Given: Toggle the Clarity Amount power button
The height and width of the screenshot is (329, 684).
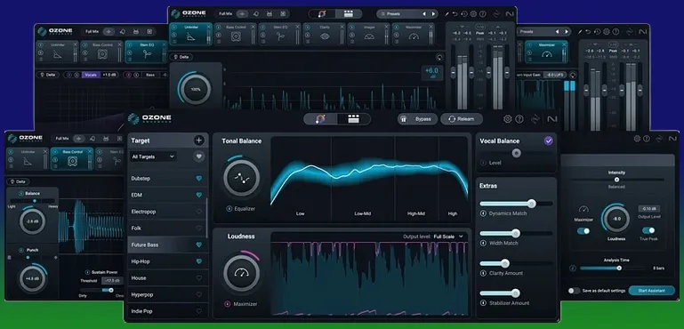Looking at the screenshot, I should (x=483, y=273).
